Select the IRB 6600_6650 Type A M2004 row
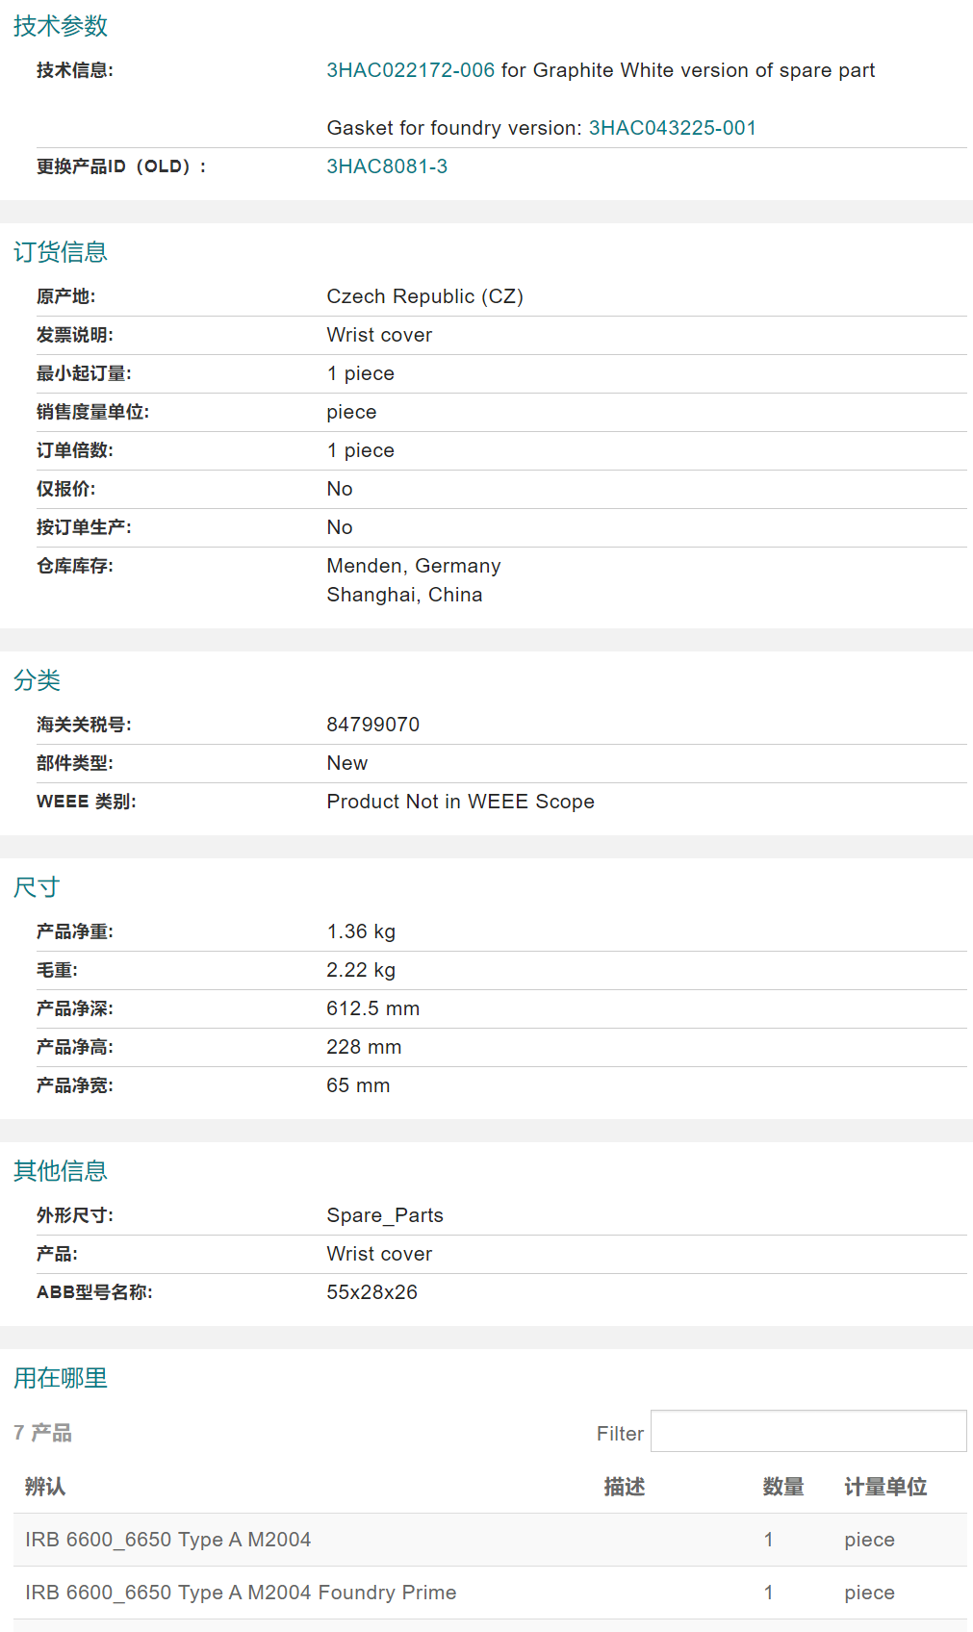The image size is (973, 1632). (168, 1540)
